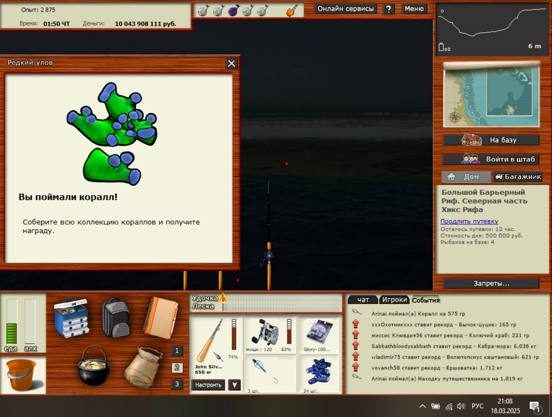
Task: Open the reef map thumbnail
Action: click(x=491, y=95)
